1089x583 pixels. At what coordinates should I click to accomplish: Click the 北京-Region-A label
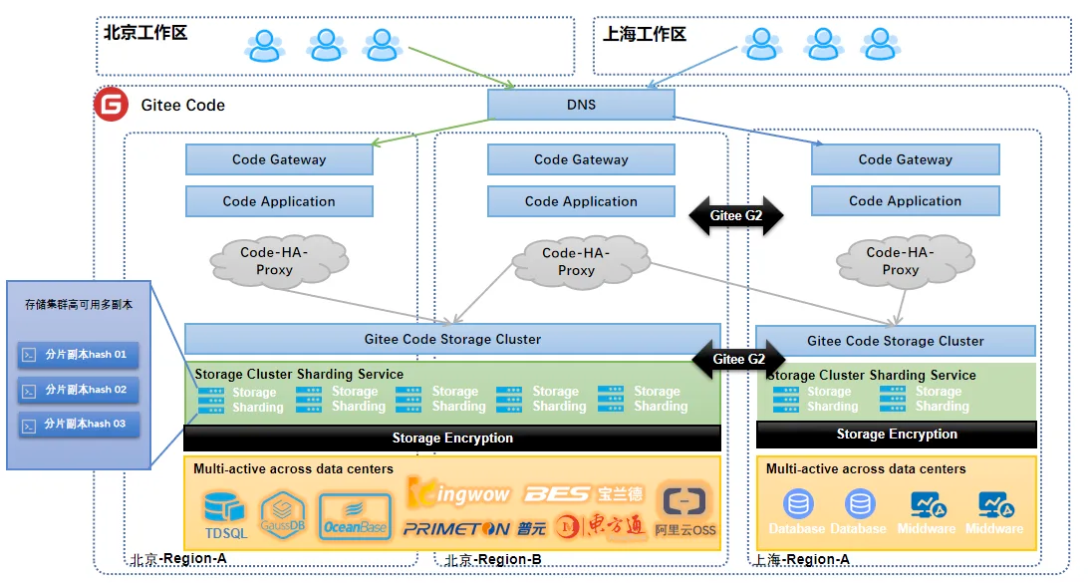point(178,559)
